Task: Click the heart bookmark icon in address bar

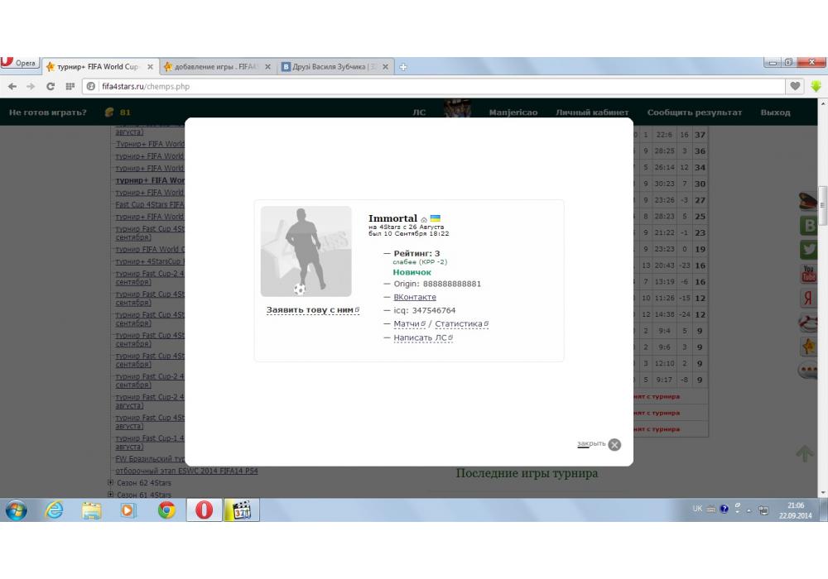Action: [796, 86]
